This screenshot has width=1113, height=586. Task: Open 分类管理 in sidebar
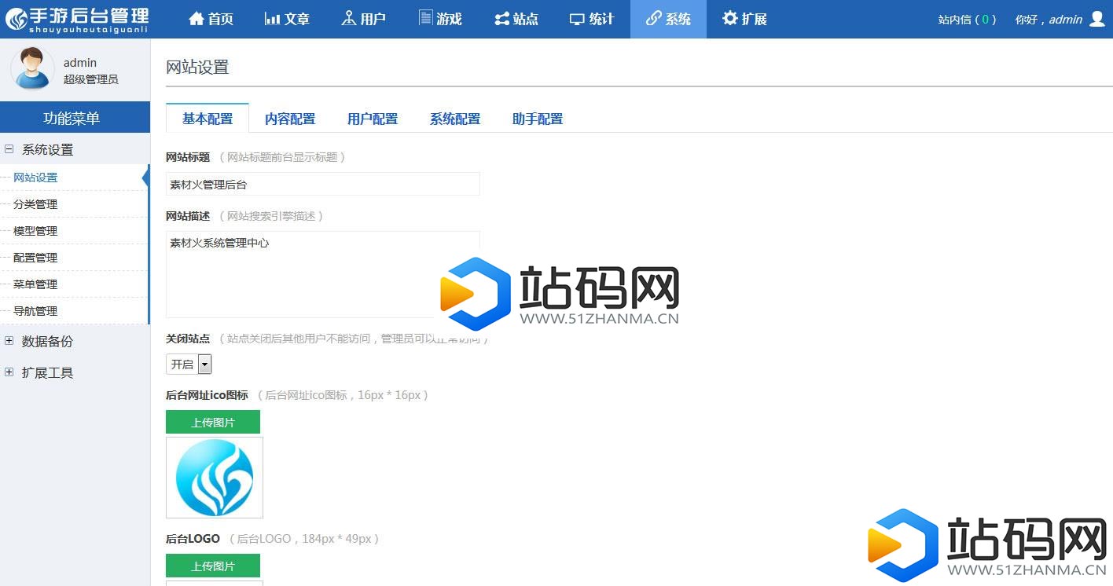(35, 204)
